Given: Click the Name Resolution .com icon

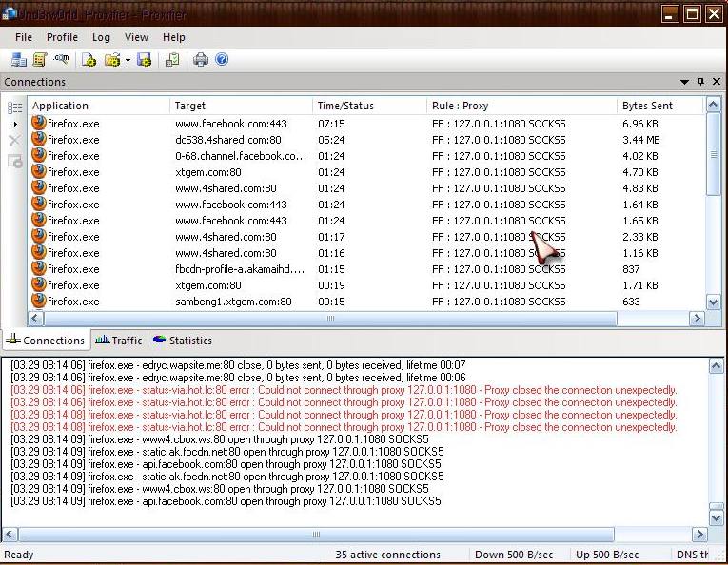Looking at the screenshot, I should [62, 60].
